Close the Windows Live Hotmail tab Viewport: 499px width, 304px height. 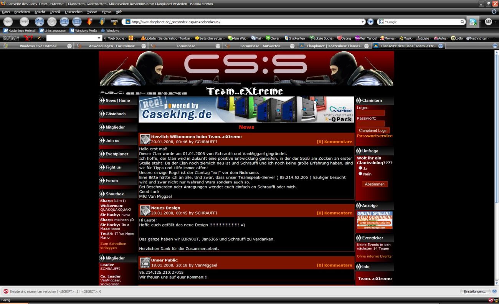[69, 46]
